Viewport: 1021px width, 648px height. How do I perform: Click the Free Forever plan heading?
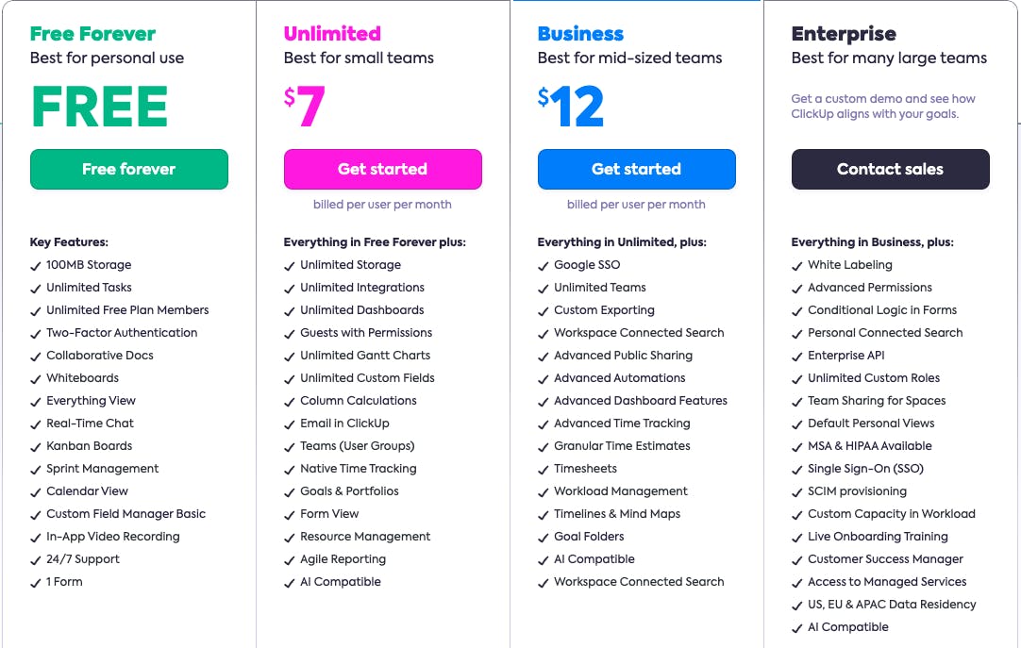coord(92,33)
